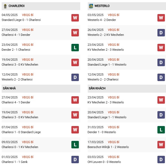Click L badge for Charleroi 0-1 KV Mechelen

click(x=75, y=144)
